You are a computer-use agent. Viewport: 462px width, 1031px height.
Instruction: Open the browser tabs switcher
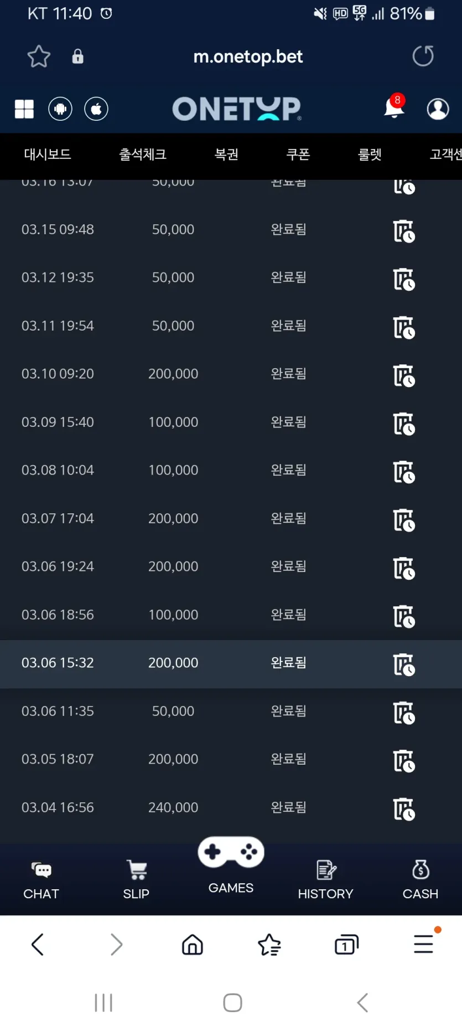pyautogui.click(x=346, y=944)
